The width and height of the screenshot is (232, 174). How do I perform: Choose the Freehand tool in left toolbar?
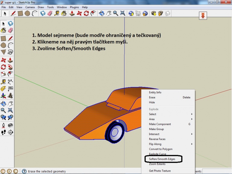point(10,52)
